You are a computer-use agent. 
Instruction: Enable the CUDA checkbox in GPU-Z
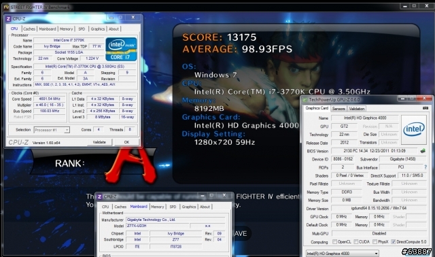(356, 242)
